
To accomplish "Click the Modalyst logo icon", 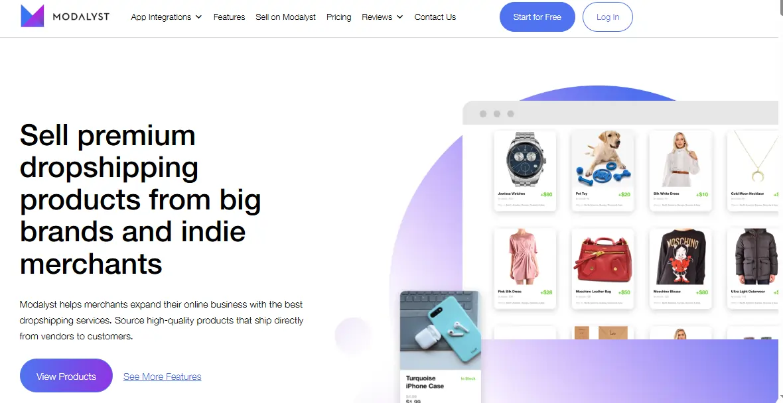I will (x=33, y=16).
